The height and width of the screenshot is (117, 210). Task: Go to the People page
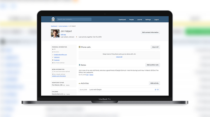[131, 20]
